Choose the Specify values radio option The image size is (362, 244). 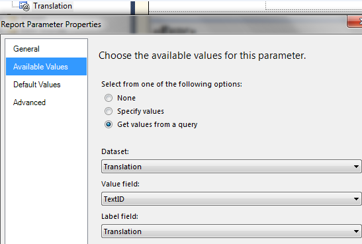pos(109,111)
